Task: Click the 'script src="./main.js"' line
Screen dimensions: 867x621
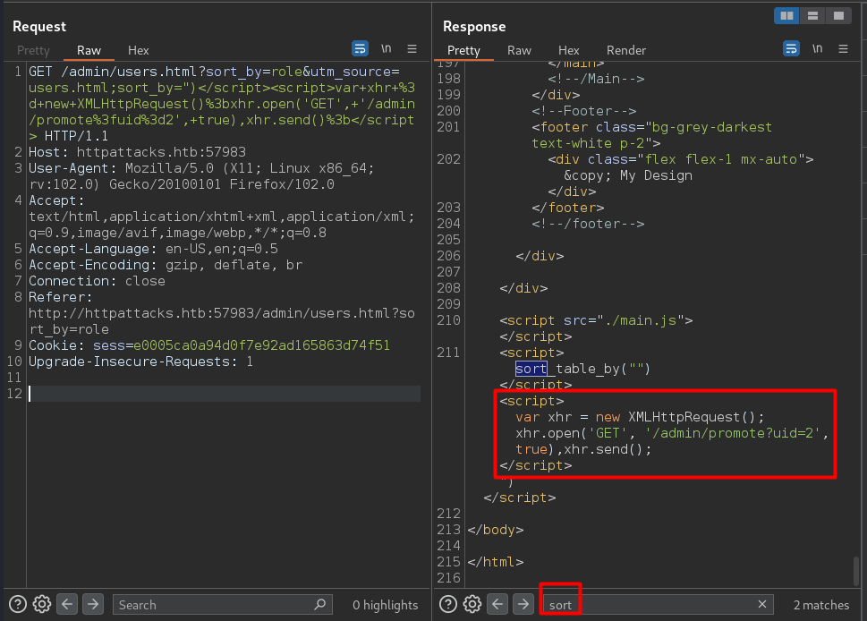Action: [596, 320]
